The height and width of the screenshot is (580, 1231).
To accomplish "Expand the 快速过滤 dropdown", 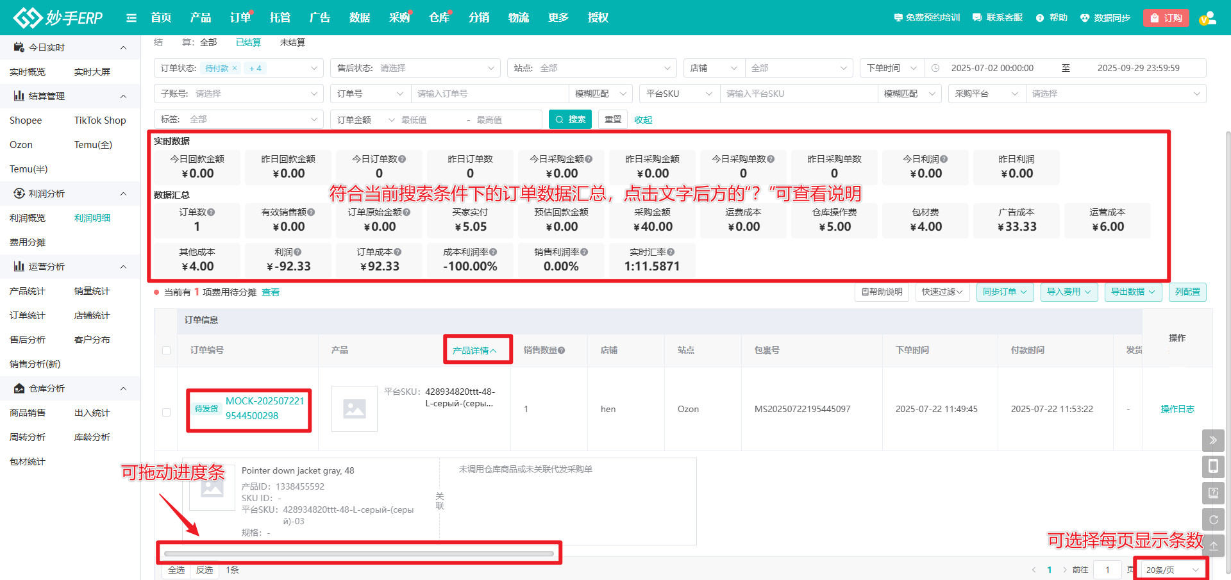I will (942, 292).
